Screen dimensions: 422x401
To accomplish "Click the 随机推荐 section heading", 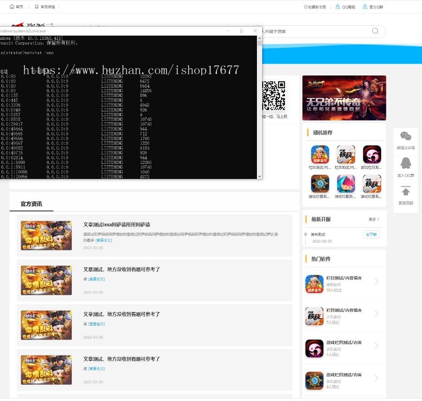I will point(323,133).
